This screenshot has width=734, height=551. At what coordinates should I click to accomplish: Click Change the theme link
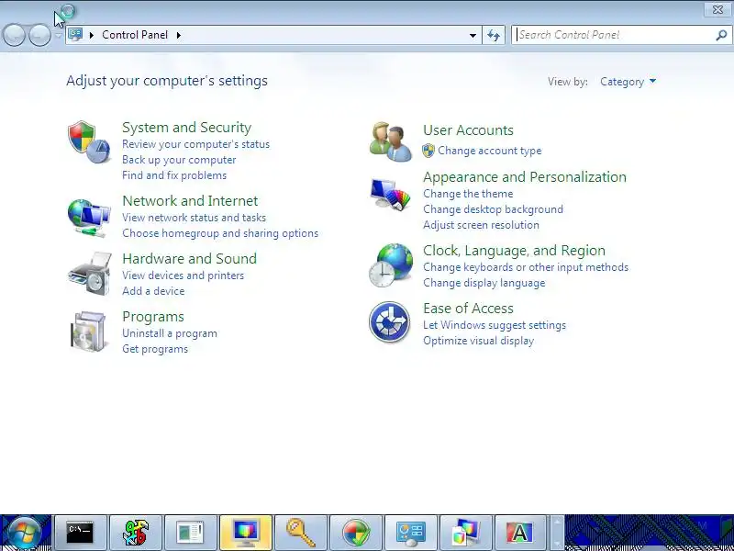pyautogui.click(x=468, y=194)
